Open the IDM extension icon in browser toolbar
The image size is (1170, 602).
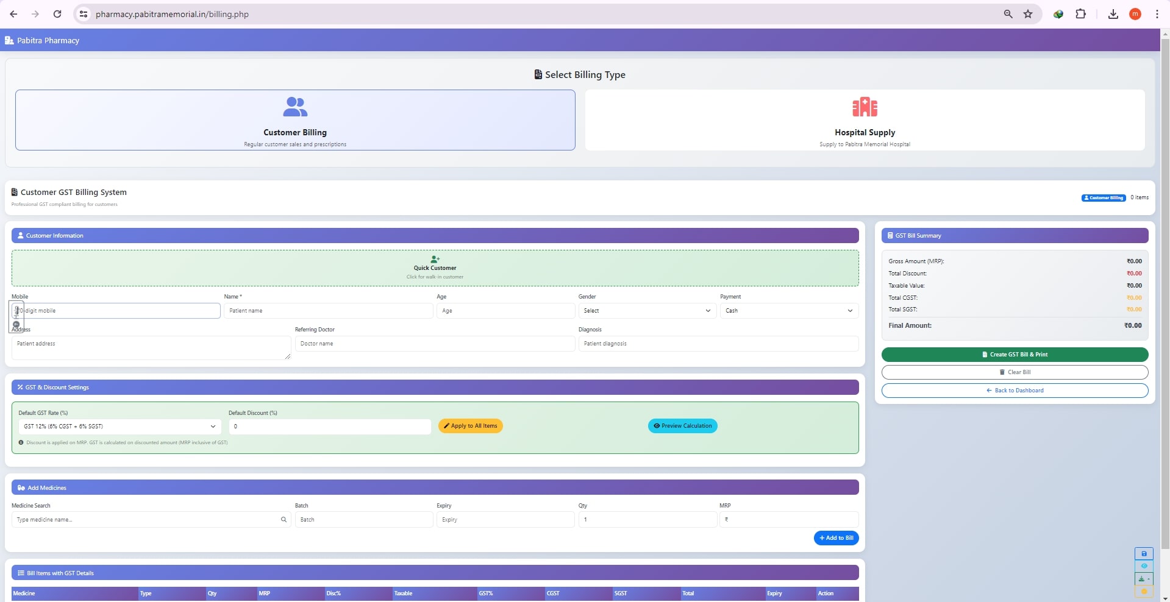[1058, 13]
